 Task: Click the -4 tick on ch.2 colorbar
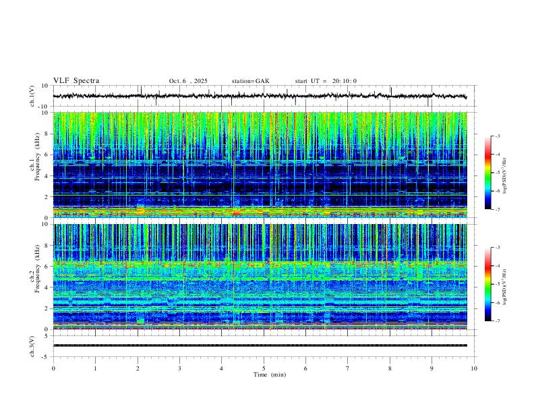point(498,266)
